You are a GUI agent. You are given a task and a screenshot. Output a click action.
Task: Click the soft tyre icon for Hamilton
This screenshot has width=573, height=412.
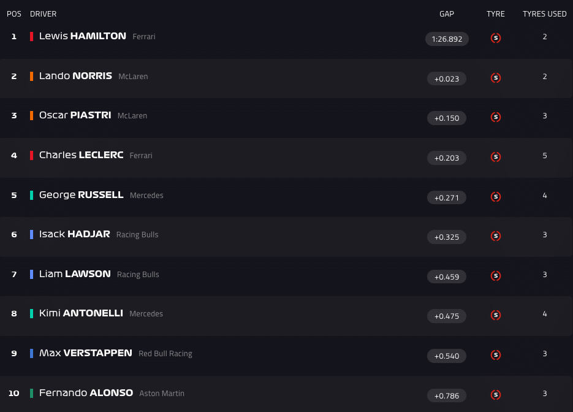click(496, 38)
